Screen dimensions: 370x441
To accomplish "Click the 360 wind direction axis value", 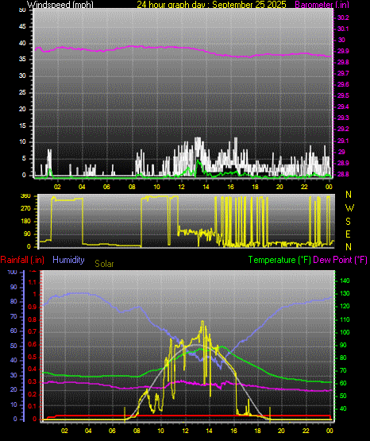I will click(25, 196).
